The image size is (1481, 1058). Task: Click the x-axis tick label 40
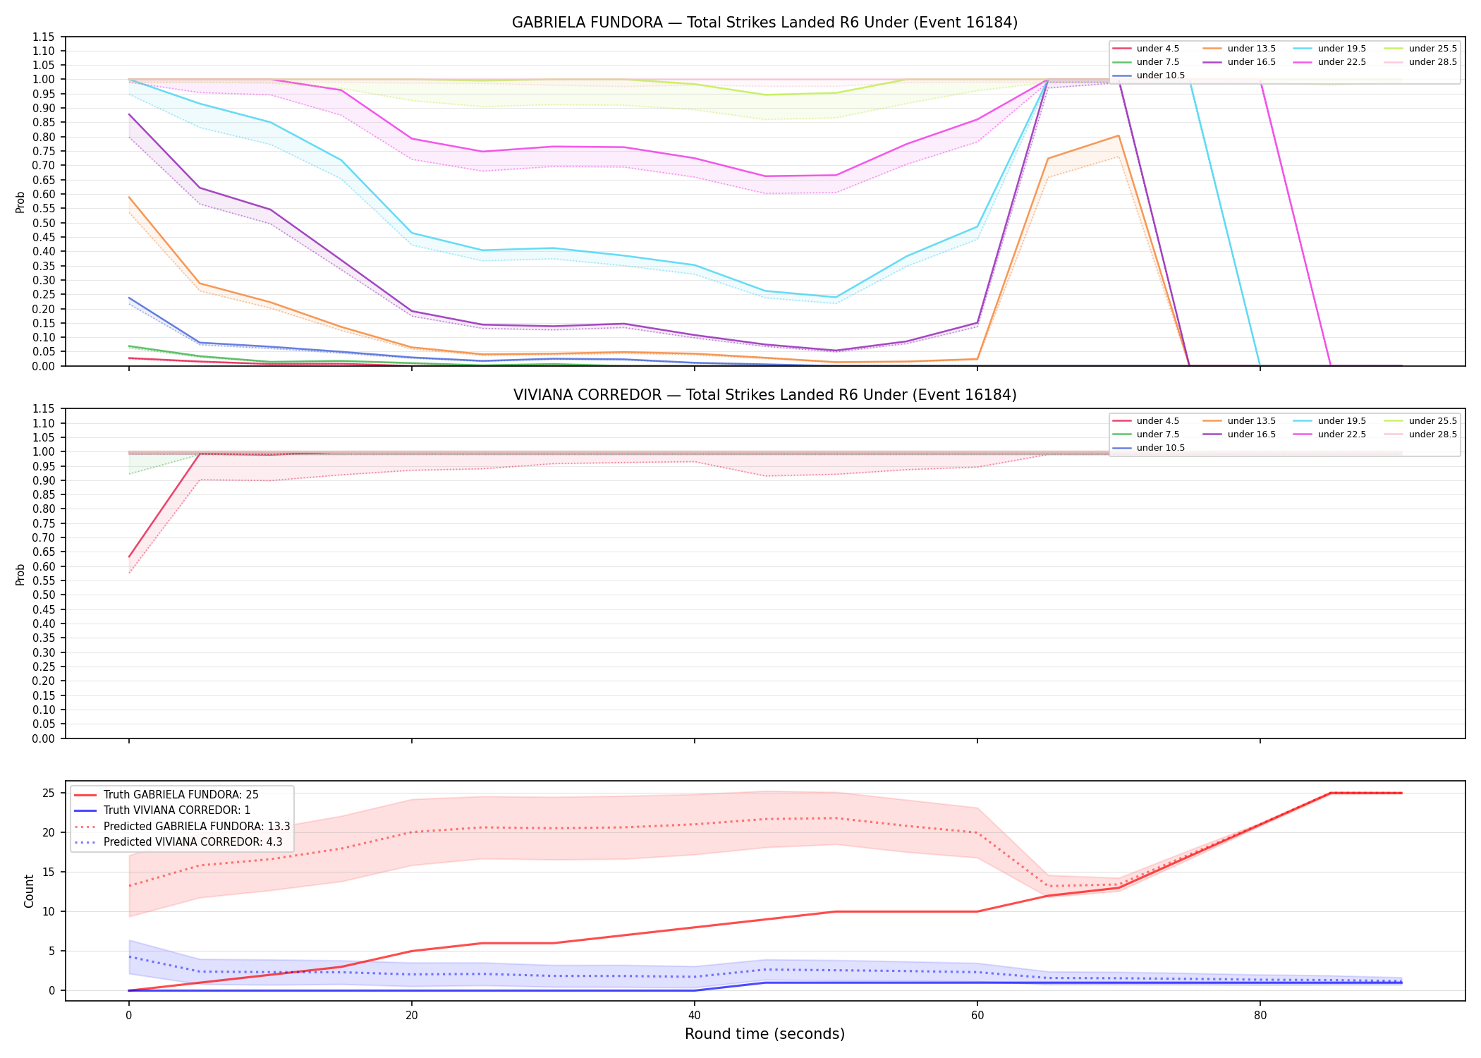(694, 1016)
